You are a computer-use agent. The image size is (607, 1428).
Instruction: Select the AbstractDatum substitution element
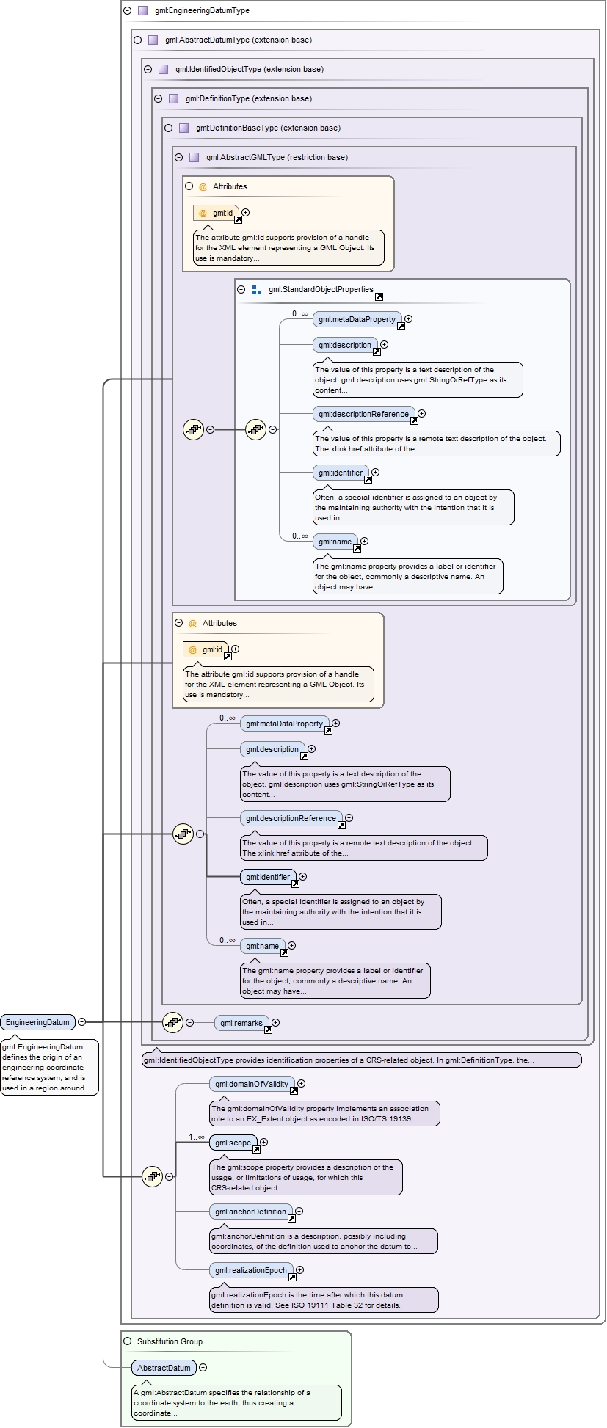(x=164, y=1368)
